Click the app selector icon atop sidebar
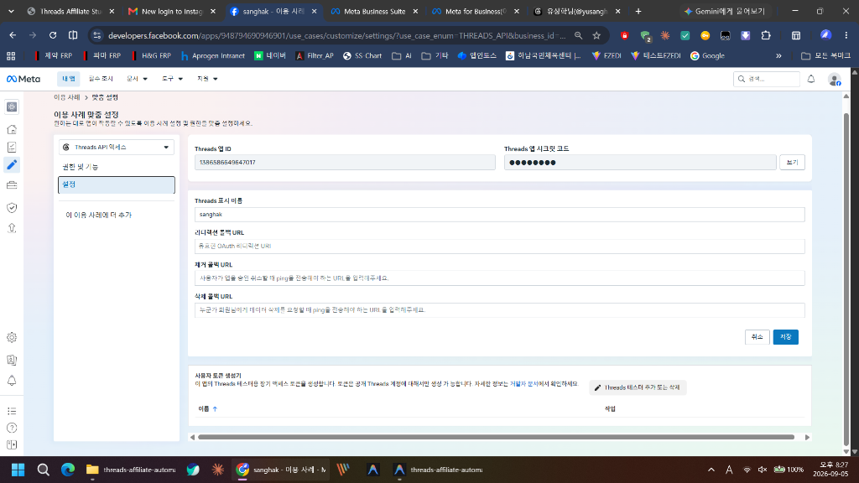 pyautogui.click(x=12, y=106)
